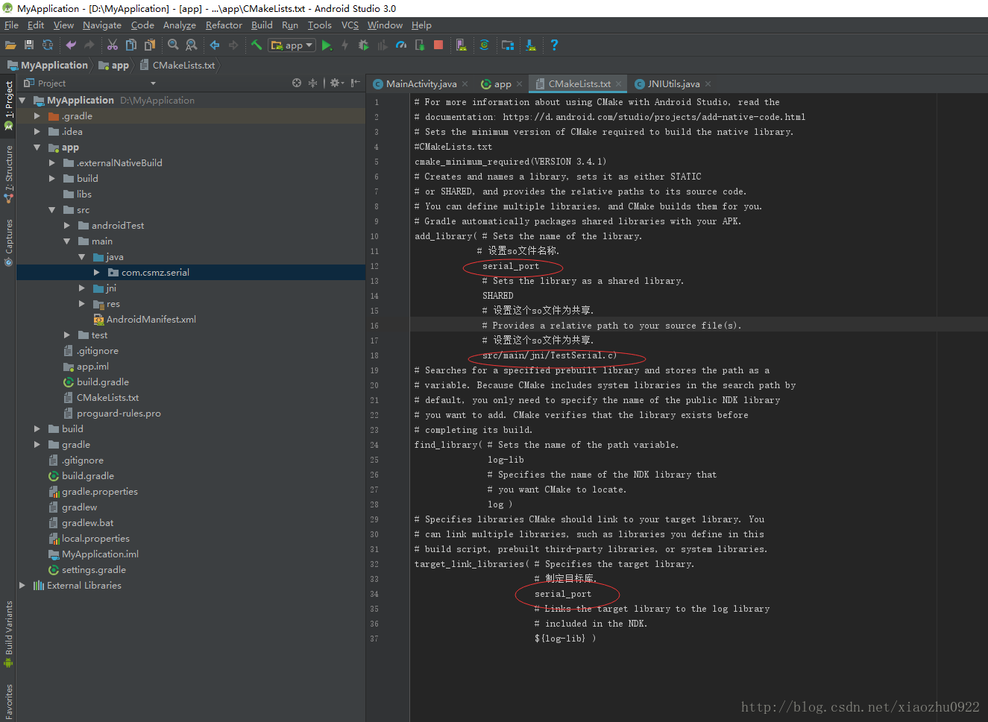Click the Paste clipboard icon
Viewport: 988px width, 722px height.
(150, 45)
